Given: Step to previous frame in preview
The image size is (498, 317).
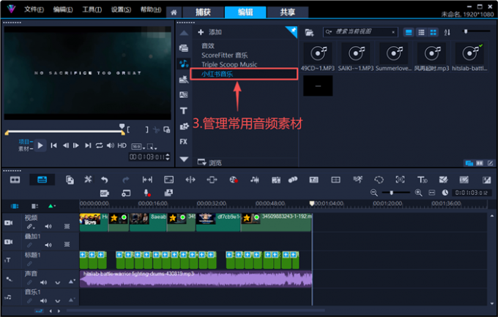Looking at the screenshot, I should pos(66,145).
